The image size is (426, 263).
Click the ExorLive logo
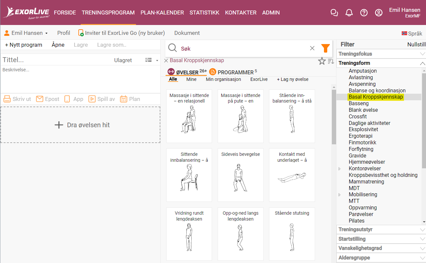pyautogui.click(x=26, y=12)
